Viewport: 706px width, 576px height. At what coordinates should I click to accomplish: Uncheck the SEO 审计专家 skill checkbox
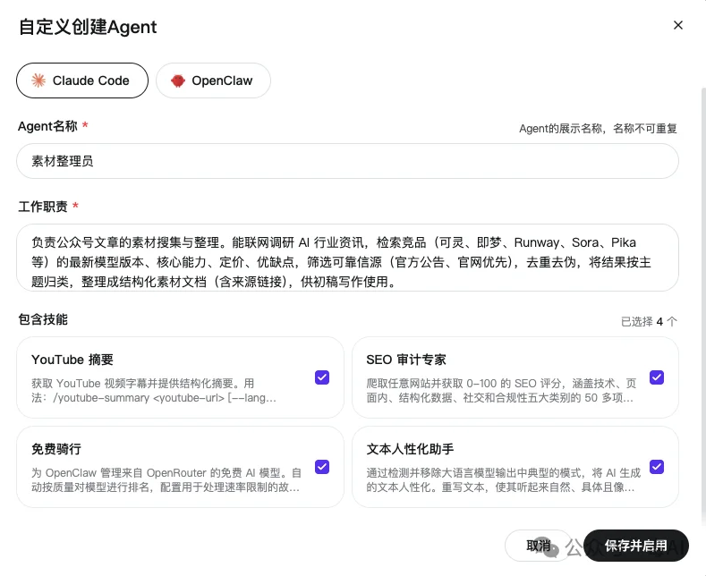[657, 377]
